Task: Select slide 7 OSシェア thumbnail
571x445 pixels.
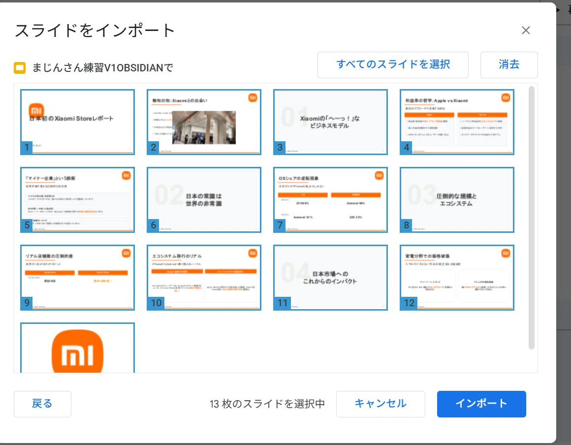Action: [x=330, y=199]
